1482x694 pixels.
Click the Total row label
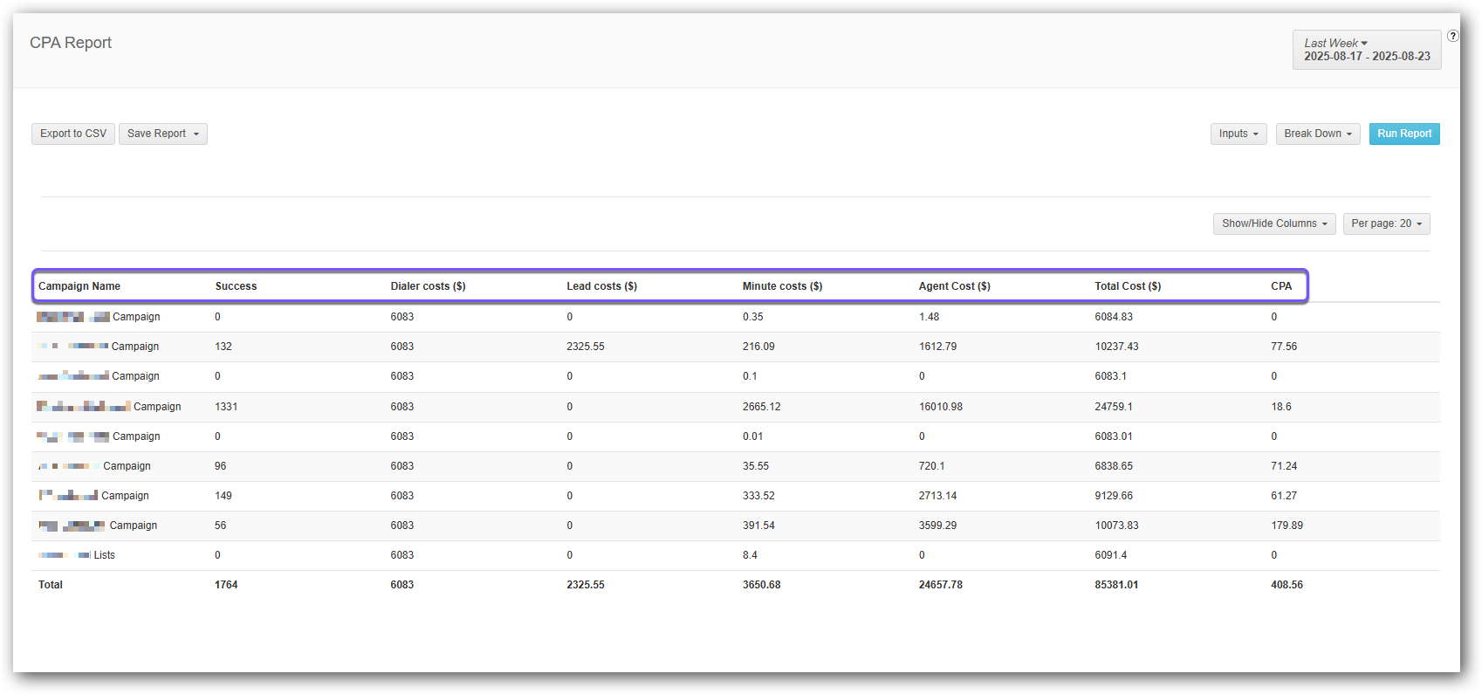click(51, 585)
